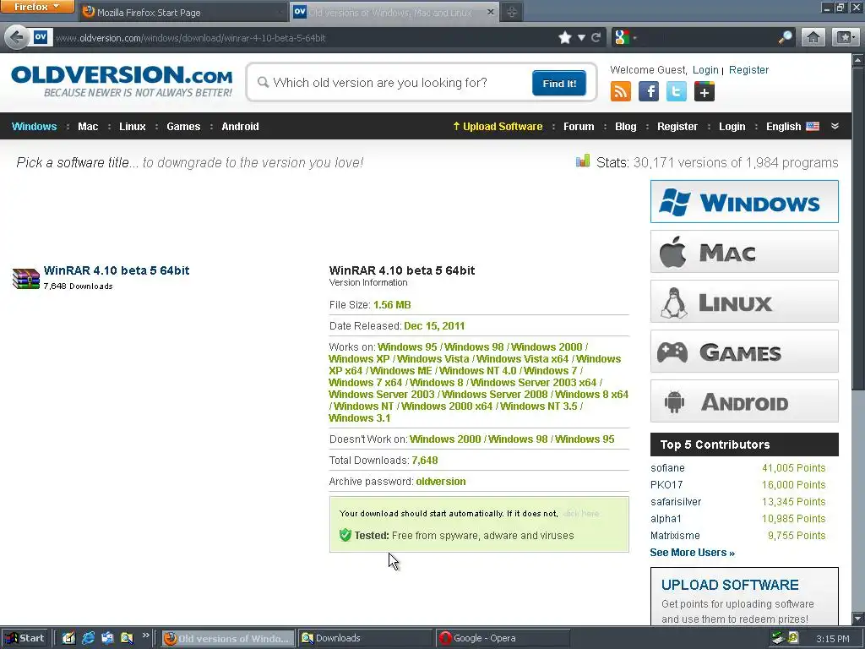Open Firefox home page icon
The height and width of the screenshot is (649, 865).
813,37
